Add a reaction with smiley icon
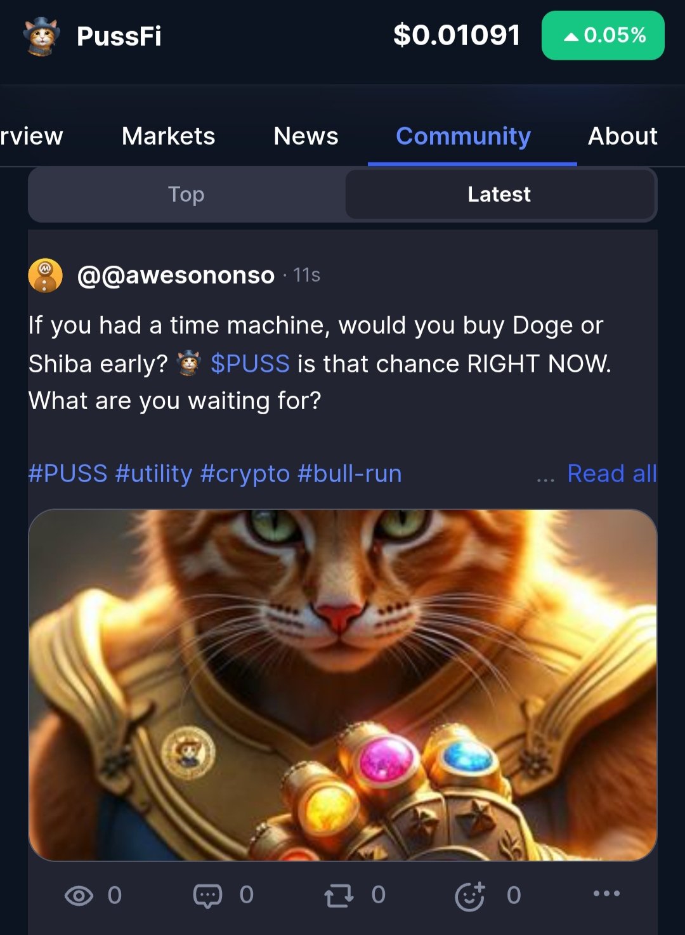The width and height of the screenshot is (685, 935). click(x=470, y=896)
